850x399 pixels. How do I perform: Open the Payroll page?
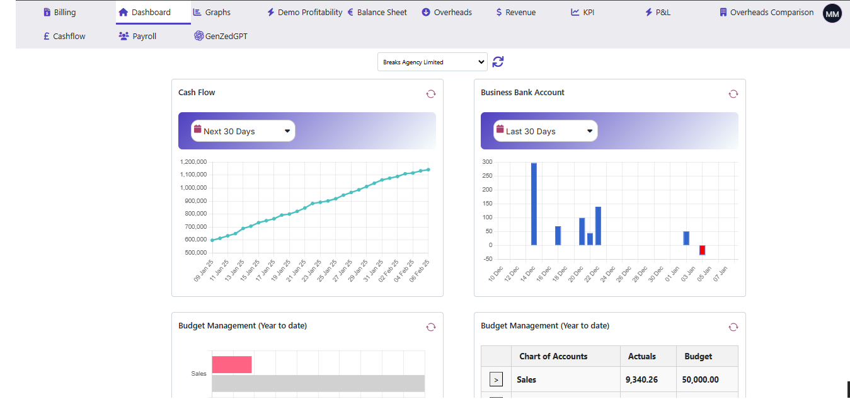pyautogui.click(x=137, y=37)
